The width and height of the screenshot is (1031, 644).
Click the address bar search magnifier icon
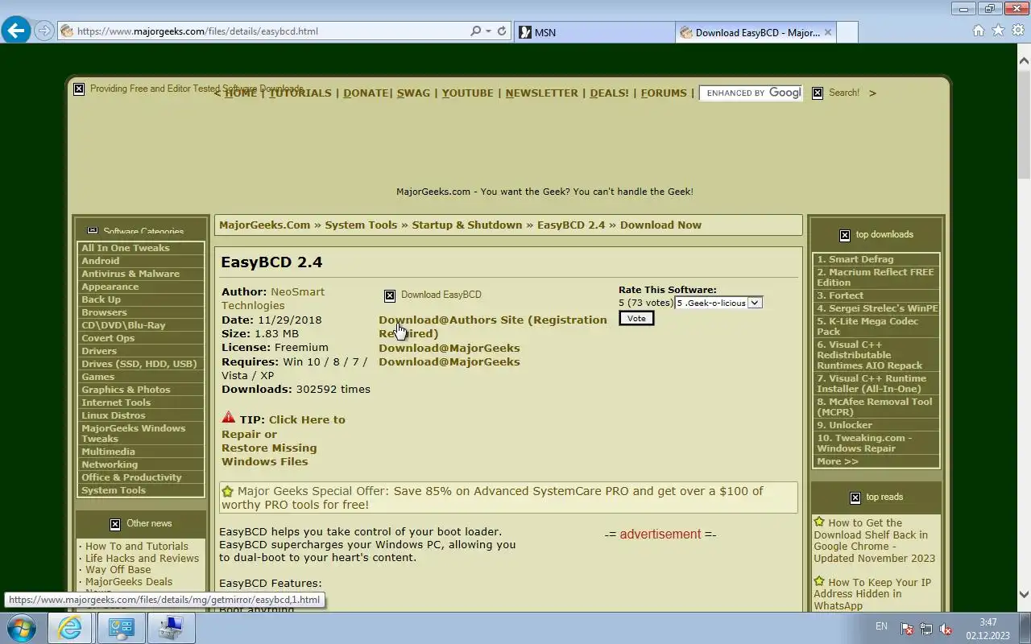pyautogui.click(x=475, y=31)
